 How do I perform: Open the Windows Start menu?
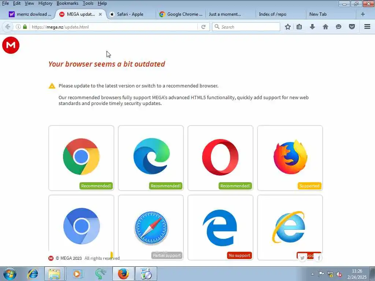click(10, 274)
